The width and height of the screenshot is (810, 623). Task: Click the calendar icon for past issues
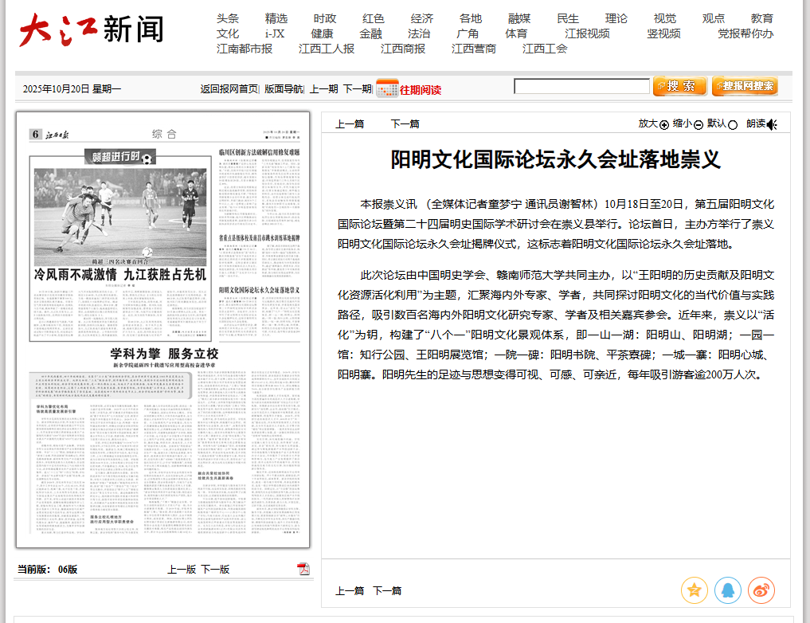(387, 88)
